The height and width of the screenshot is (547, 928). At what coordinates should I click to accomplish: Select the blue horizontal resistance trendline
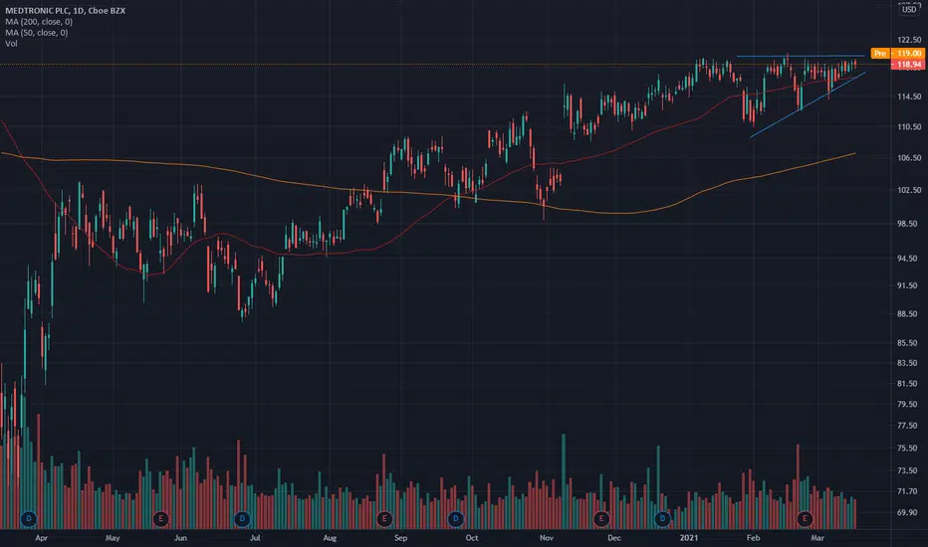[801, 56]
